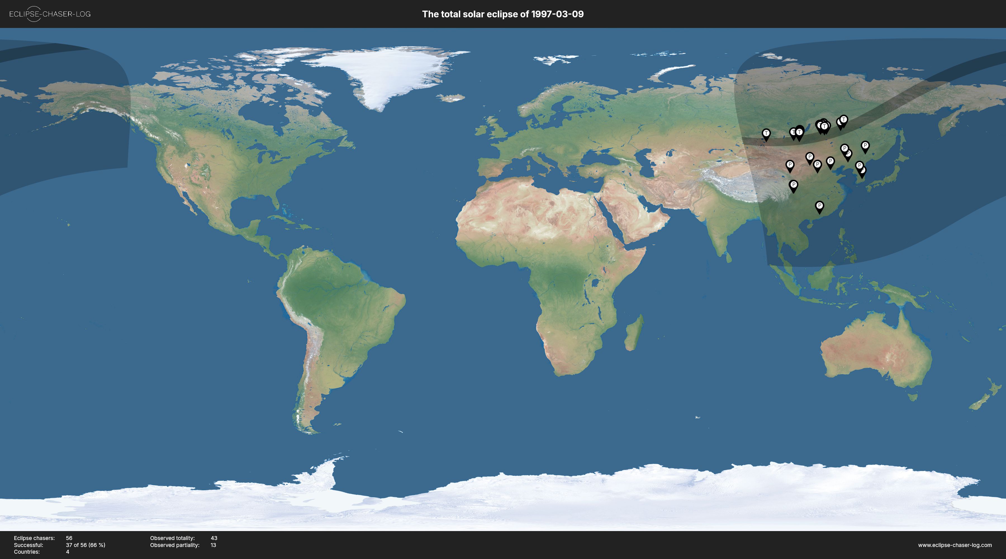Image resolution: width=1006 pixels, height=559 pixels.
Task: Click the 'Countries:' label
Action: [27, 552]
